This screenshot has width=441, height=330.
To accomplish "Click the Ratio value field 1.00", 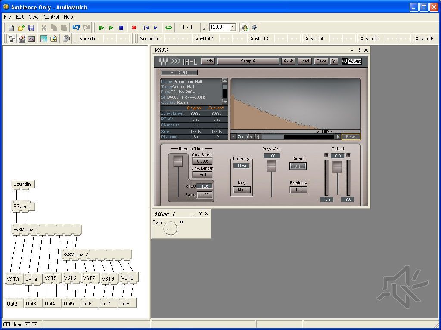I will tap(205, 195).
